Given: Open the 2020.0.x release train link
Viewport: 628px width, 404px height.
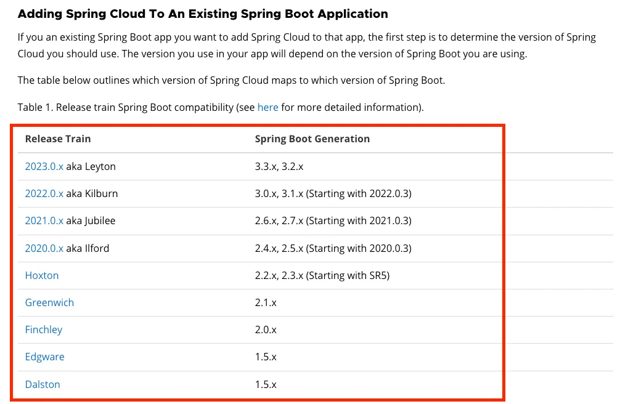Looking at the screenshot, I should point(44,248).
